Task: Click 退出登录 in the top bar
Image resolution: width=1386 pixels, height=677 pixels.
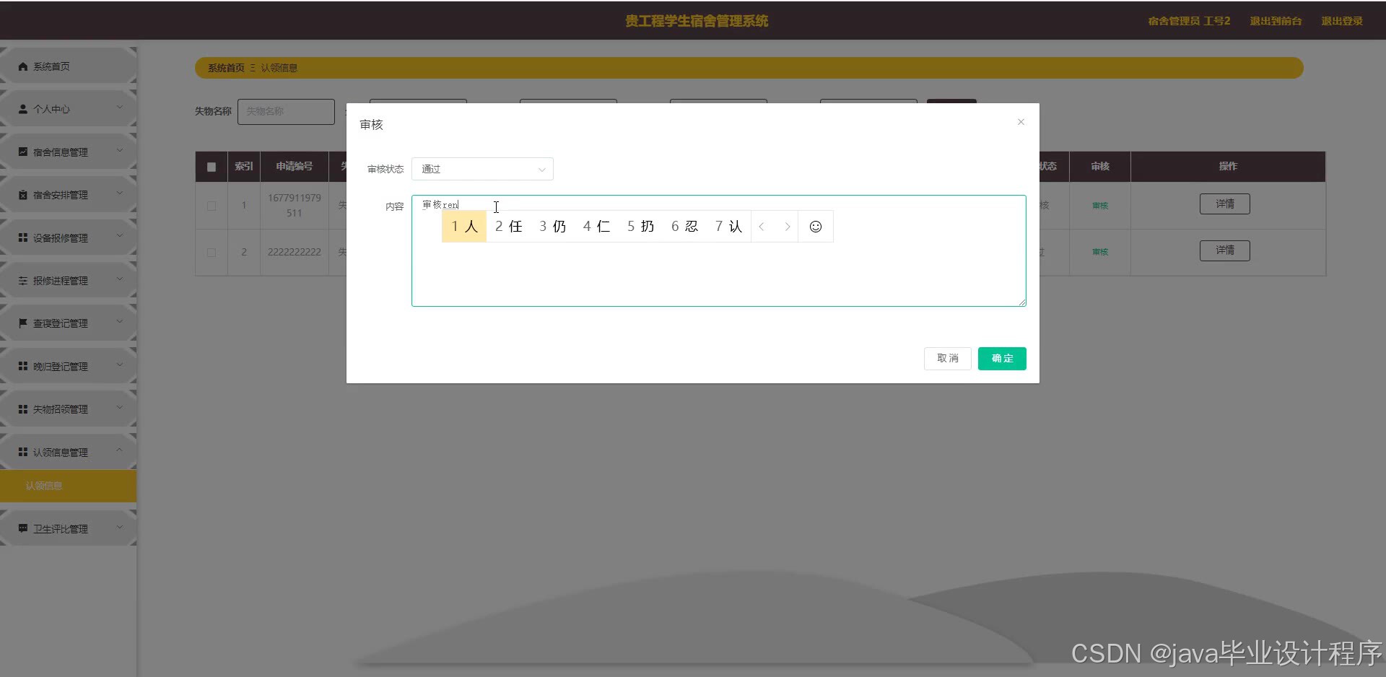Action: [1342, 21]
